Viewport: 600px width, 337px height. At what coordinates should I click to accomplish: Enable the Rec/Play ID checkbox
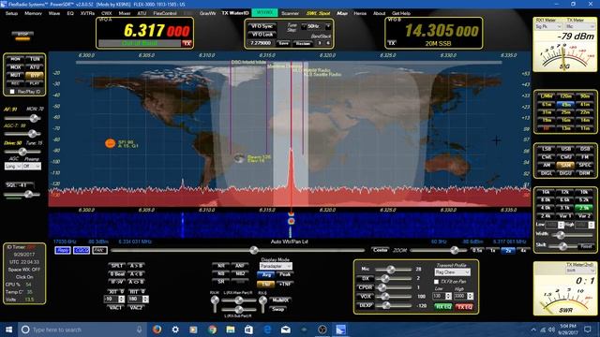12,92
